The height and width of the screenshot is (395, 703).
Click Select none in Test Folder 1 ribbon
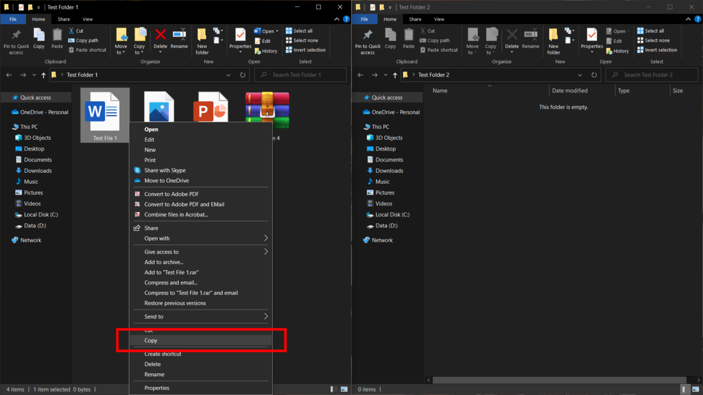point(302,40)
